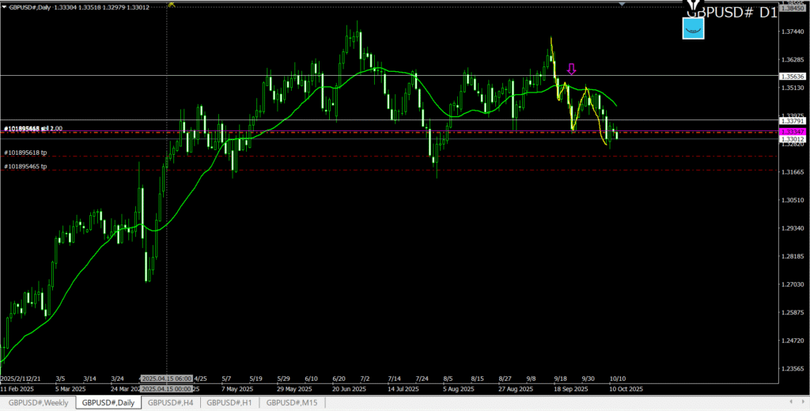Image resolution: width=810 pixels, height=411 pixels.
Task: Select the GBPUSD#,H1 chart tab
Action: 229,403
